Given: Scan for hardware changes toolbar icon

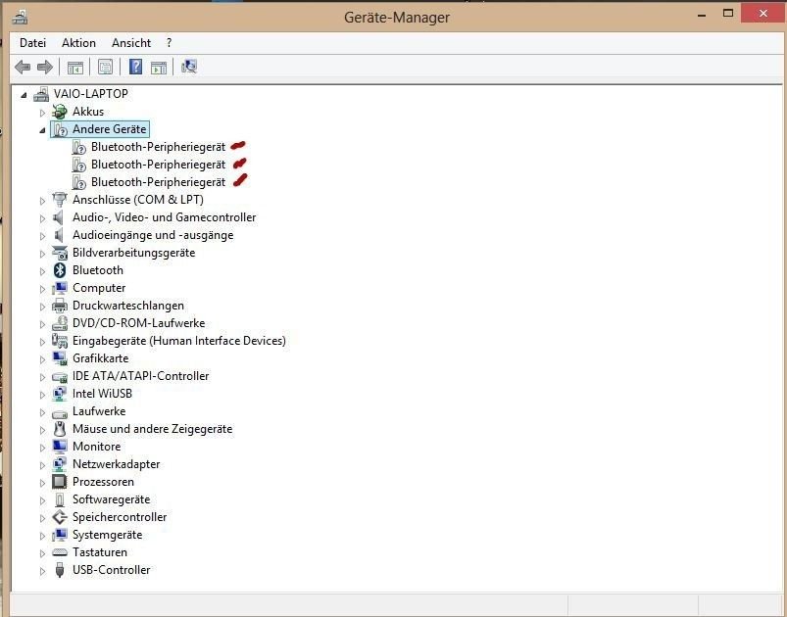Looking at the screenshot, I should pos(189,67).
